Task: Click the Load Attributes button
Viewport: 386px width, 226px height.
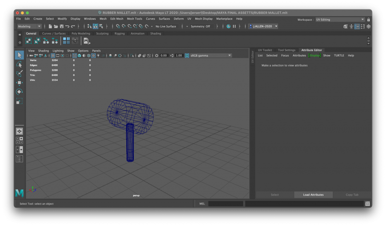Action: pyautogui.click(x=313, y=195)
